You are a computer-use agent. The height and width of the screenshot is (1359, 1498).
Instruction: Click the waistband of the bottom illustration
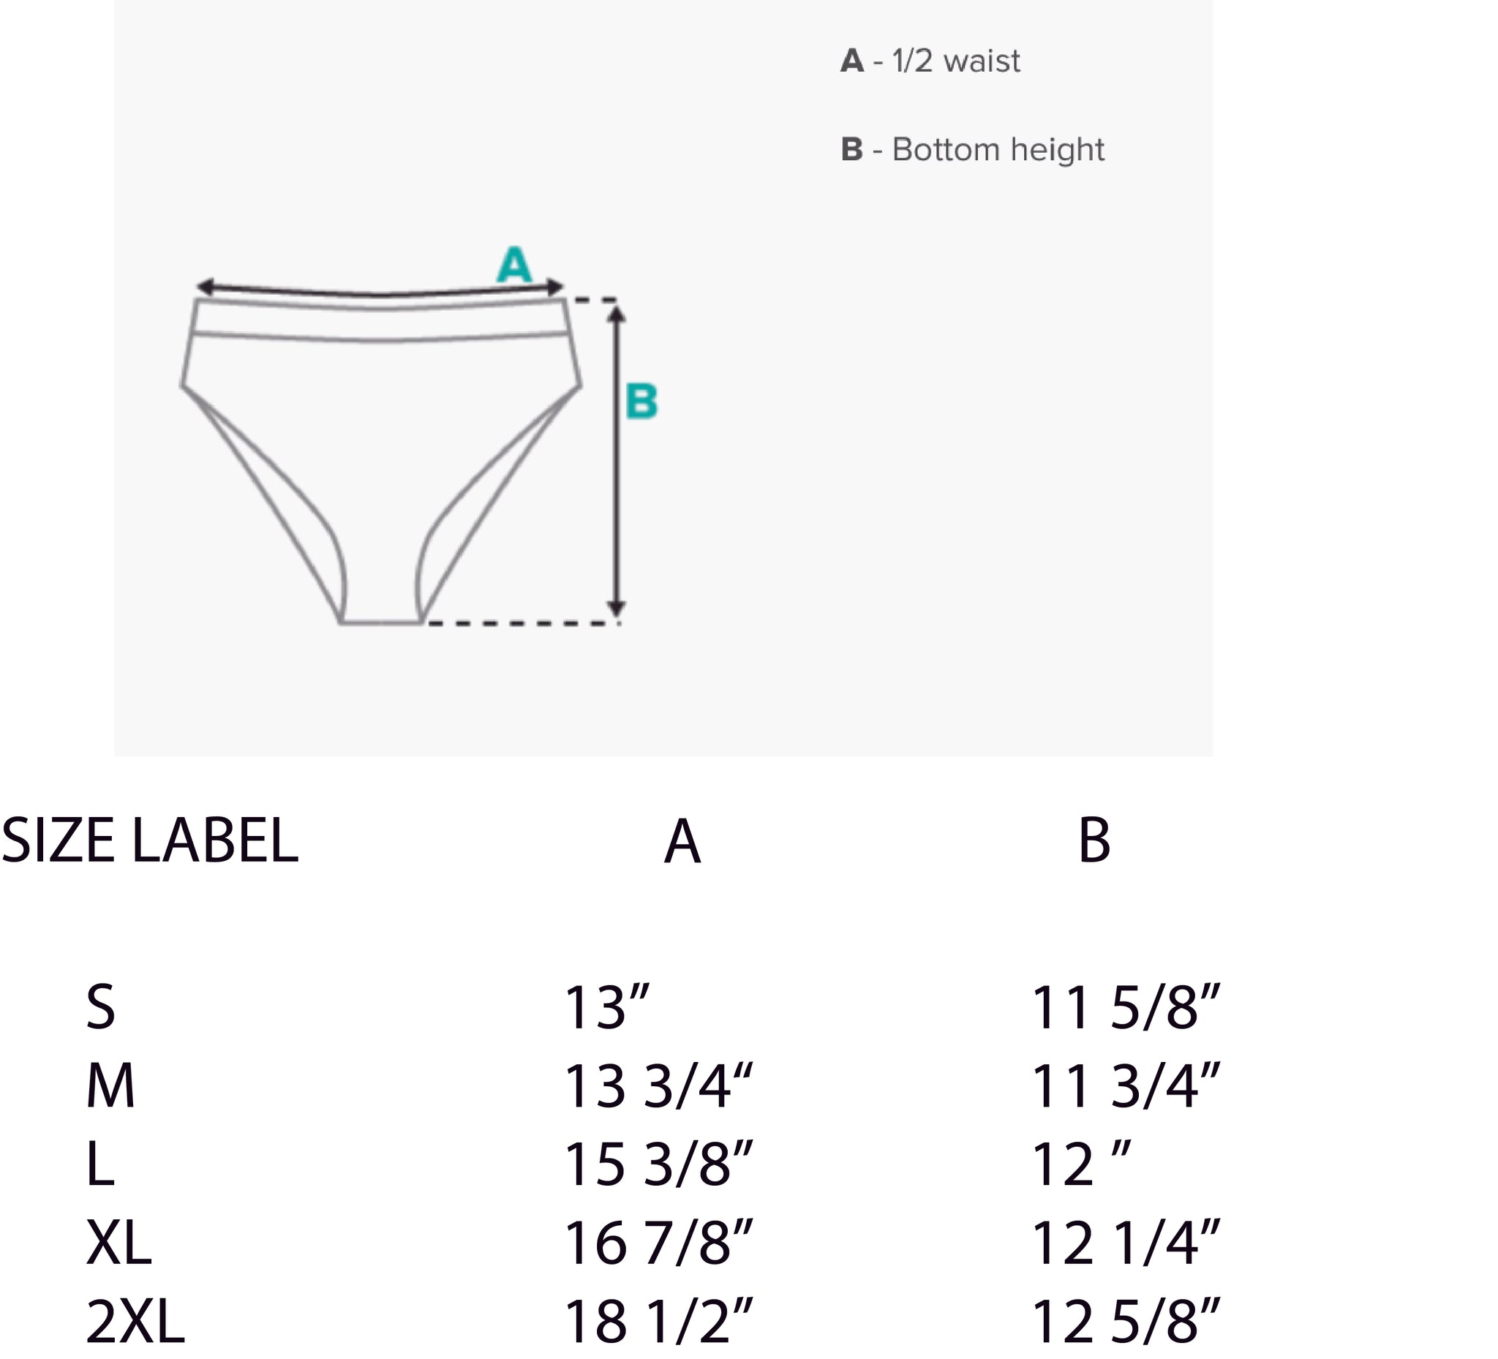click(381, 320)
